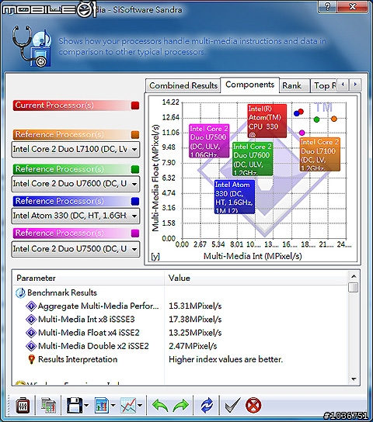
Task: Open Intel Core 2 Duo U7500 dropdown
Action: [75, 249]
